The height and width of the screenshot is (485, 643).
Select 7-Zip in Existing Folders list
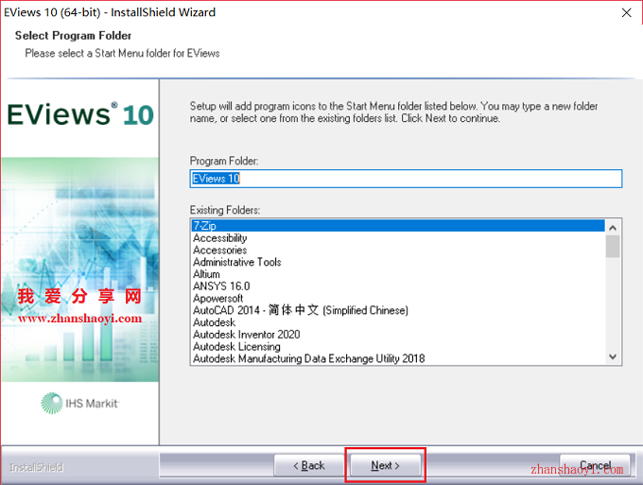(398, 226)
